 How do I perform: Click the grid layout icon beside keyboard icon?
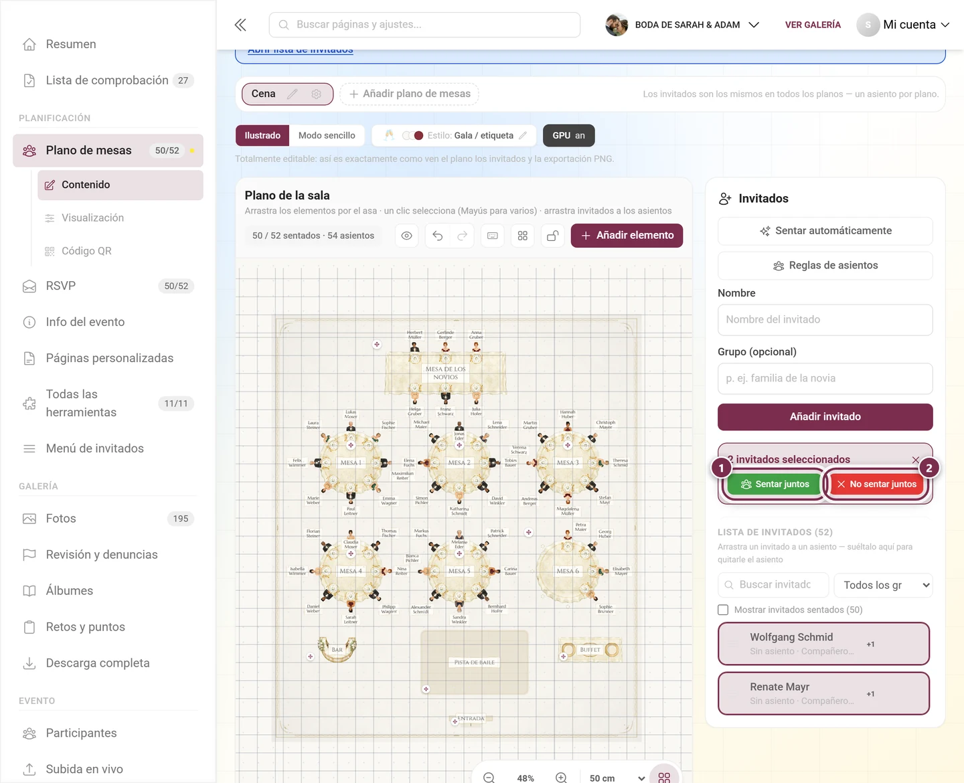523,236
